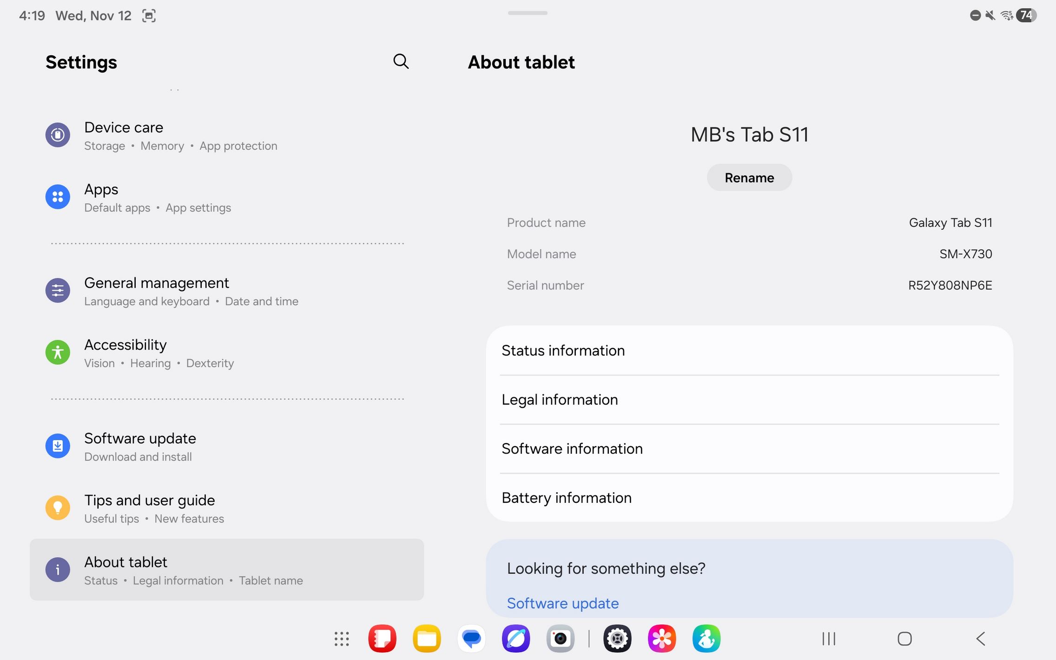Launch the Camera app from taskbar
Image resolution: width=1056 pixels, height=660 pixels.
pyautogui.click(x=560, y=639)
